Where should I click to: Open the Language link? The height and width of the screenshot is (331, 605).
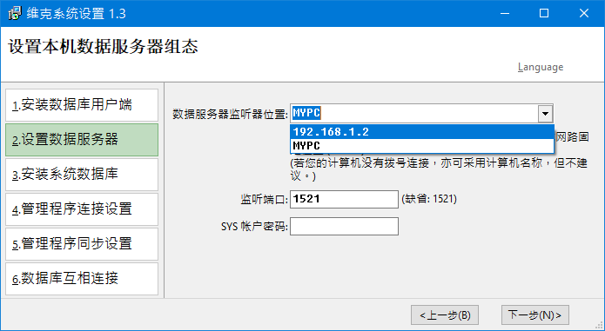click(541, 68)
